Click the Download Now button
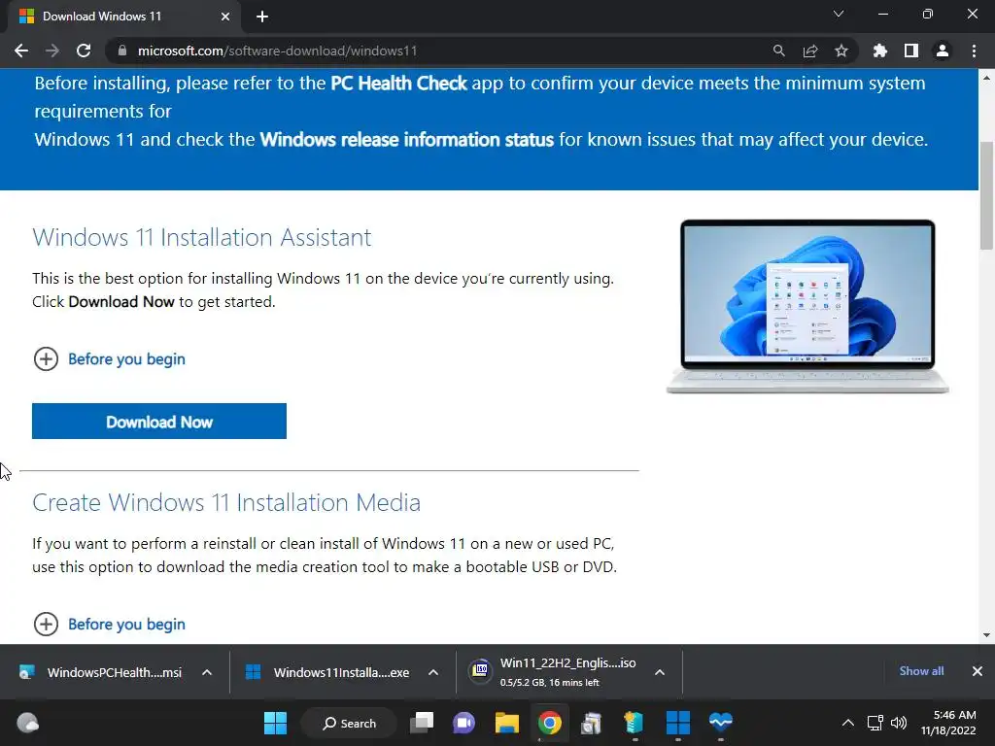The image size is (995, 746). (x=159, y=422)
